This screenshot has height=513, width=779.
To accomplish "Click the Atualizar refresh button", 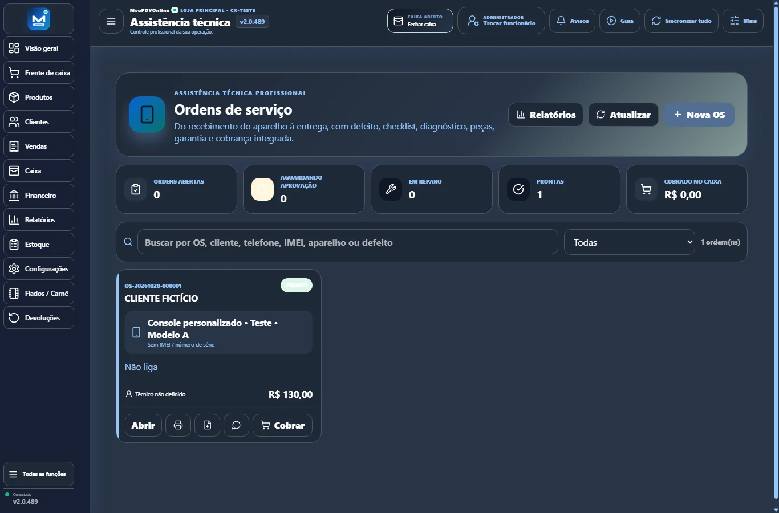I will (x=623, y=115).
